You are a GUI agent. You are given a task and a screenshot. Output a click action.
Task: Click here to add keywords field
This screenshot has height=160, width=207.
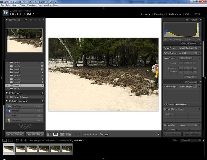176,104
